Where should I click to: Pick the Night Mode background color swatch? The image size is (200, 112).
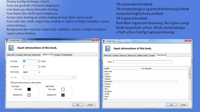pos(63,95)
